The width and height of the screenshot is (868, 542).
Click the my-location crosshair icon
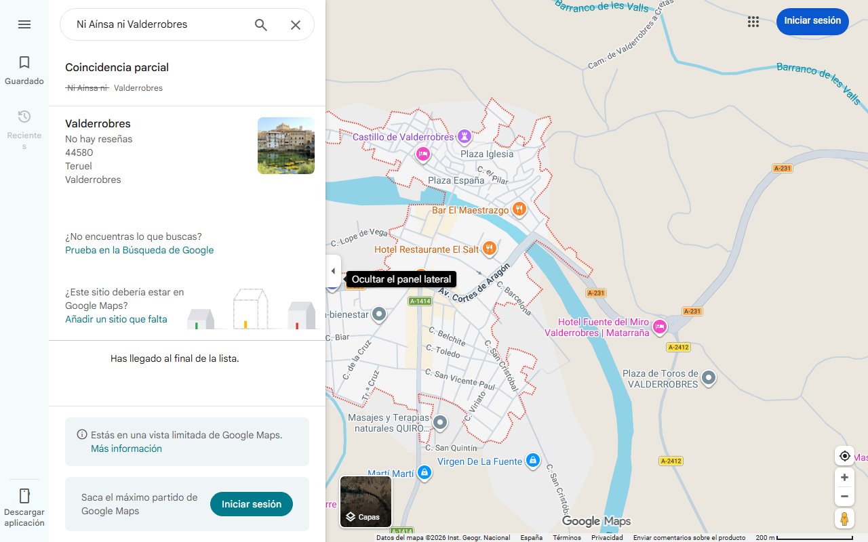click(x=844, y=456)
